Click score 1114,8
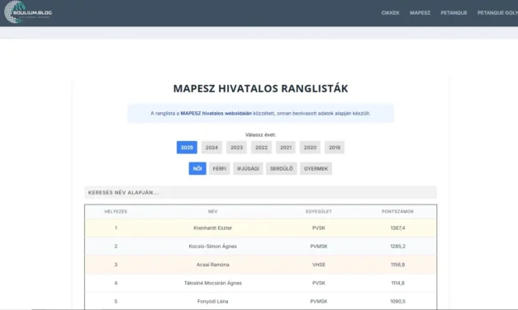This screenshot has height=310, width=518. click(x=397, y=283)
